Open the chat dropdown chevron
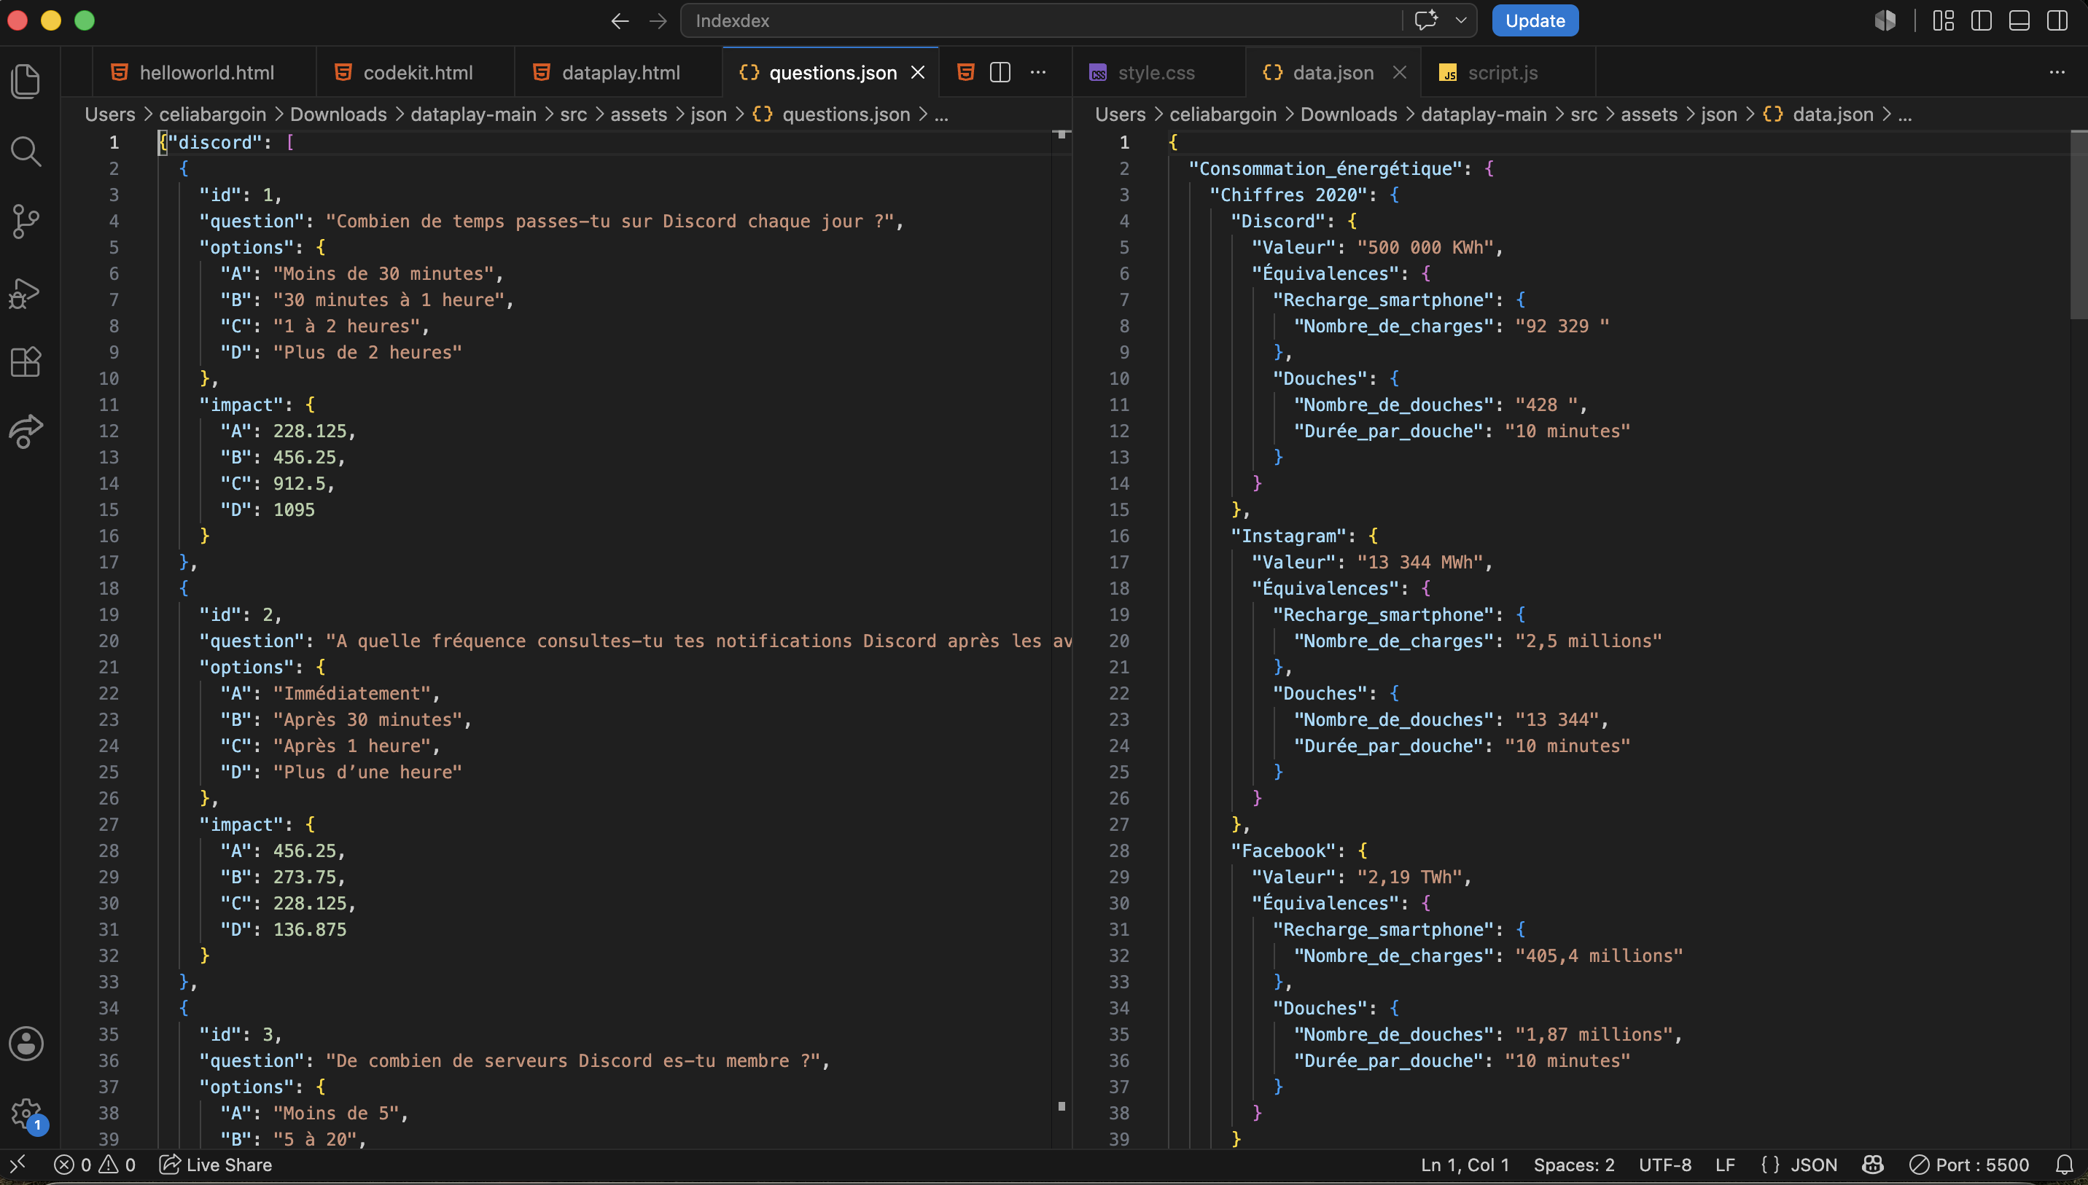 pyautogui.click(x=1461, y=20)
